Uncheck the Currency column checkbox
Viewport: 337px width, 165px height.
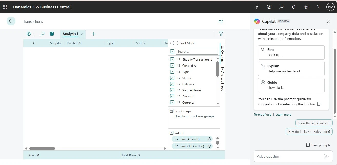click(x=172, y=102)
